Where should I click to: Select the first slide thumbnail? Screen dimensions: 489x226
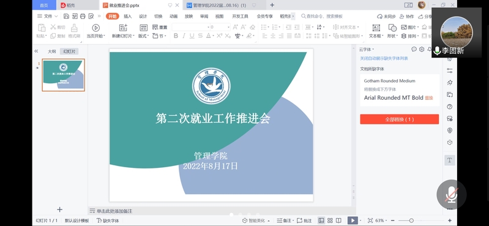(63, 75)
